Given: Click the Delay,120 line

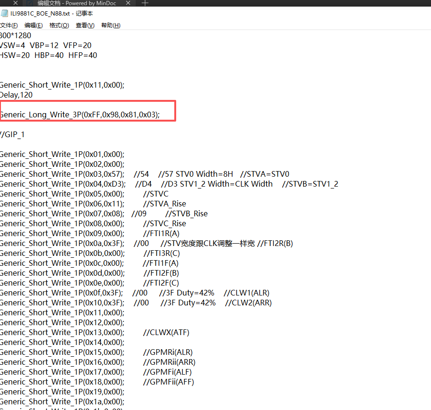Looking at the screenshot, I should [x=16, y=95].
